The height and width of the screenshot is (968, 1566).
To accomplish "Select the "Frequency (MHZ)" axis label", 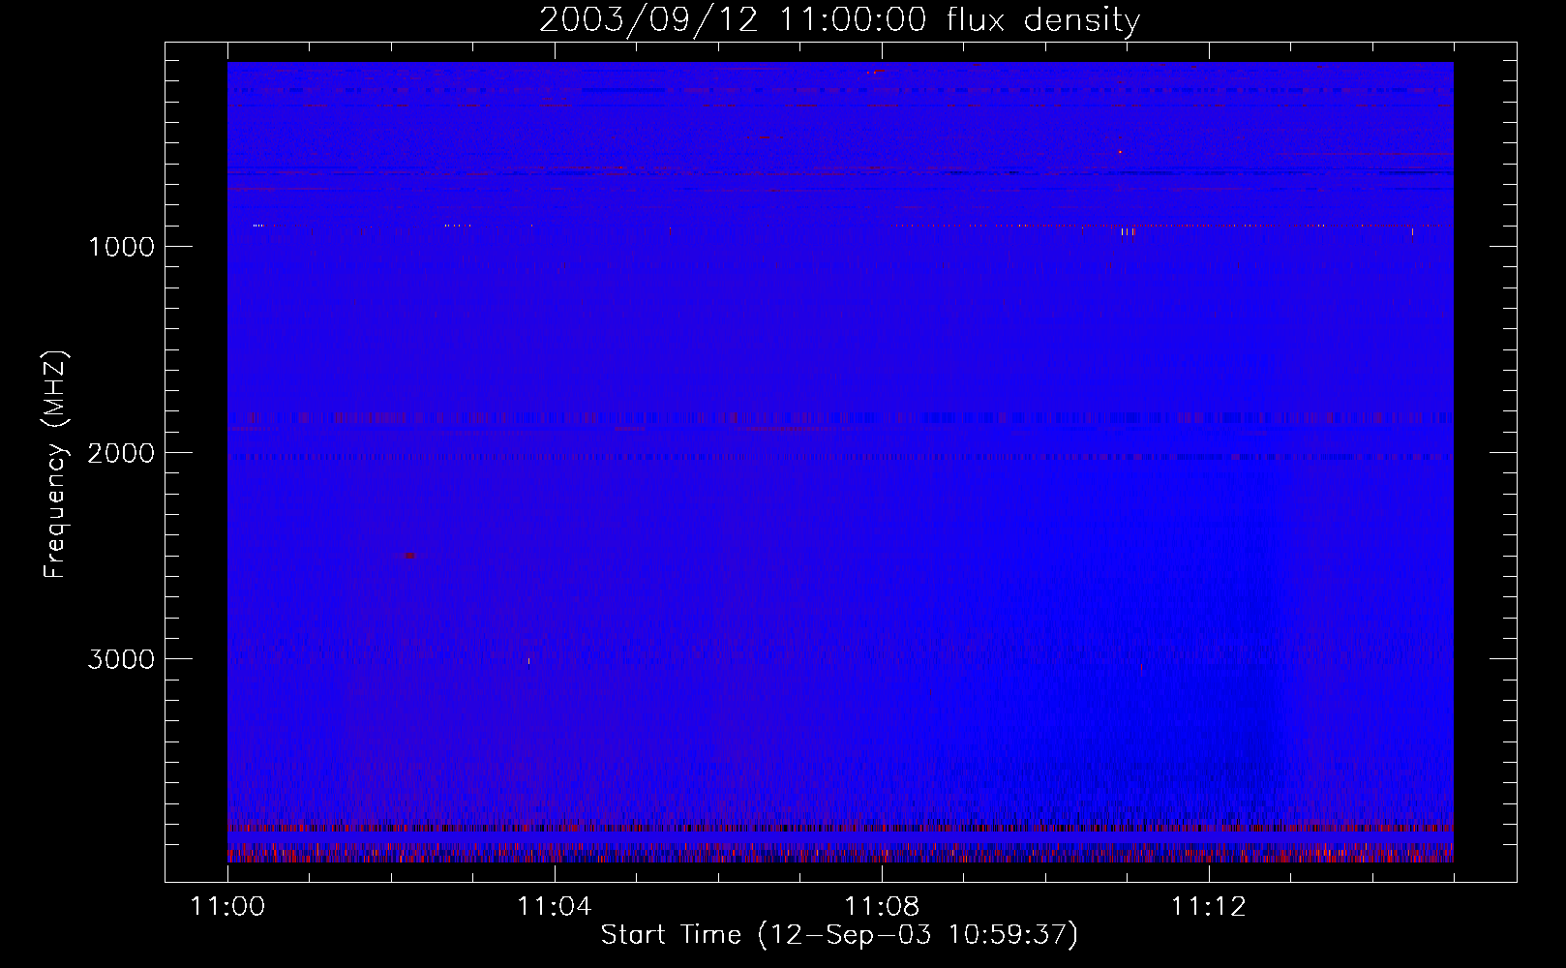I will (x=55, y=465).
